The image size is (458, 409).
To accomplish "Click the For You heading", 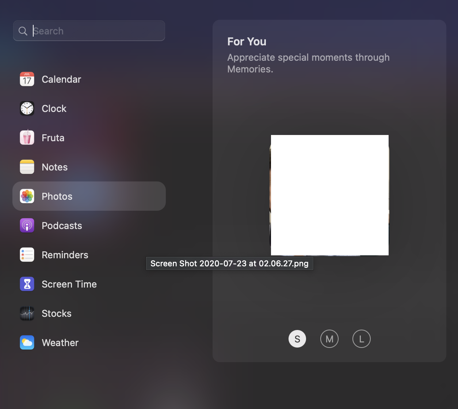I will pyautogui.click(x=247, y=42).
